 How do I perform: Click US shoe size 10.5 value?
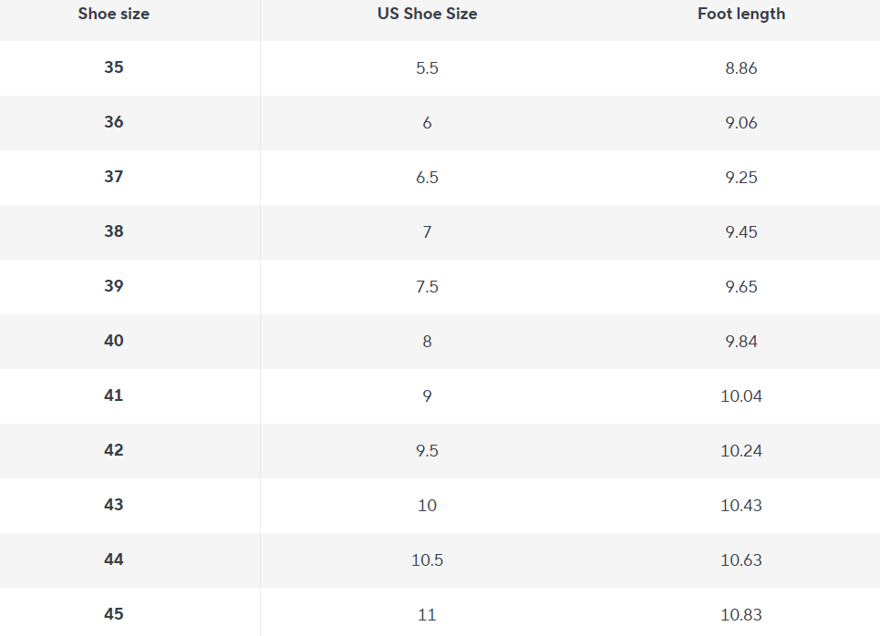pos(427,560)
